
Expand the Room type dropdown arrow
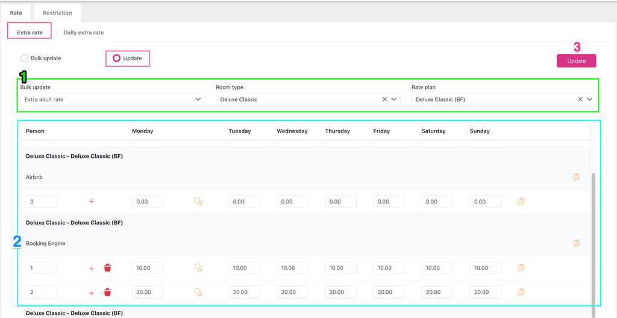point(394,99)
